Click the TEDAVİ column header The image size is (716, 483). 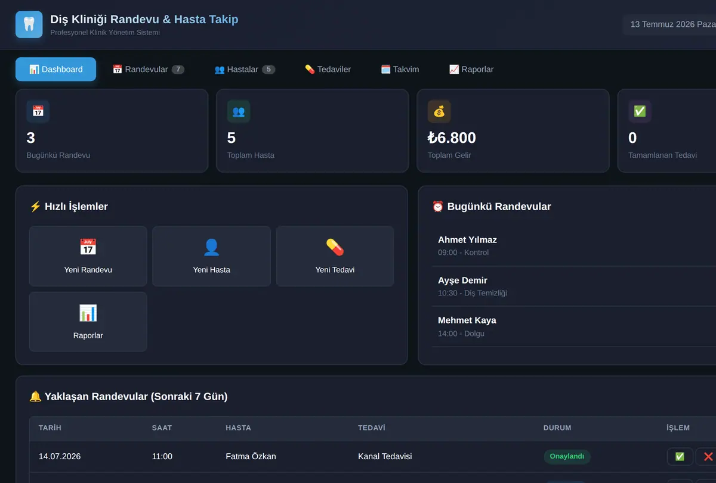(x=372, y=428)
